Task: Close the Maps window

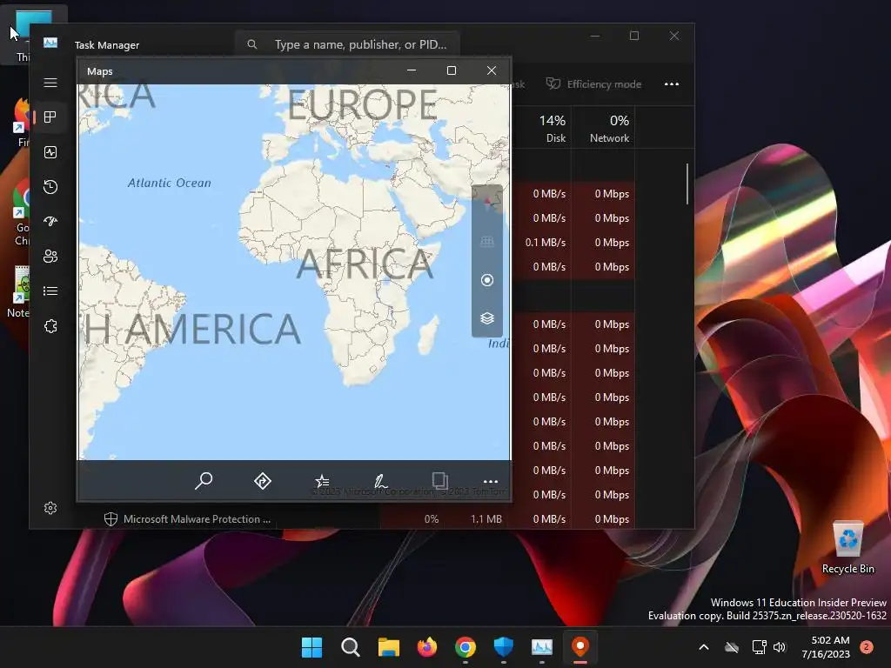Action: click(492, 70)
